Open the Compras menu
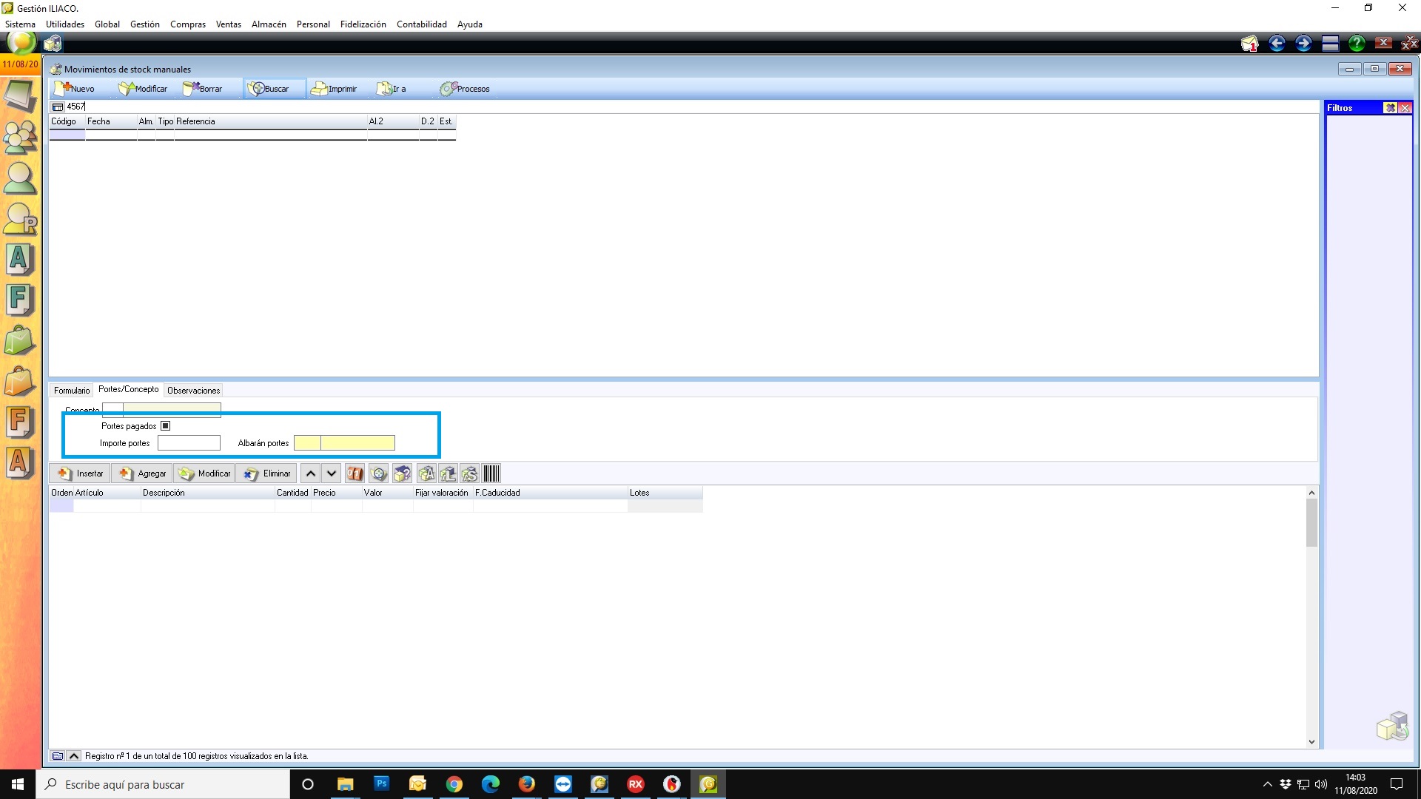Image resolution: width=1421 pixels, height=799 pixels. [188, 24]
